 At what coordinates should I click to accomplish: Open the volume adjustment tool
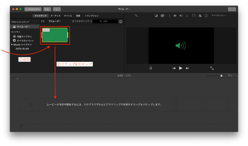(x=181, y=15)
